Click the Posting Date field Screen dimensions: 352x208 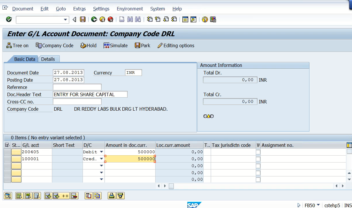tap(69, 80)
